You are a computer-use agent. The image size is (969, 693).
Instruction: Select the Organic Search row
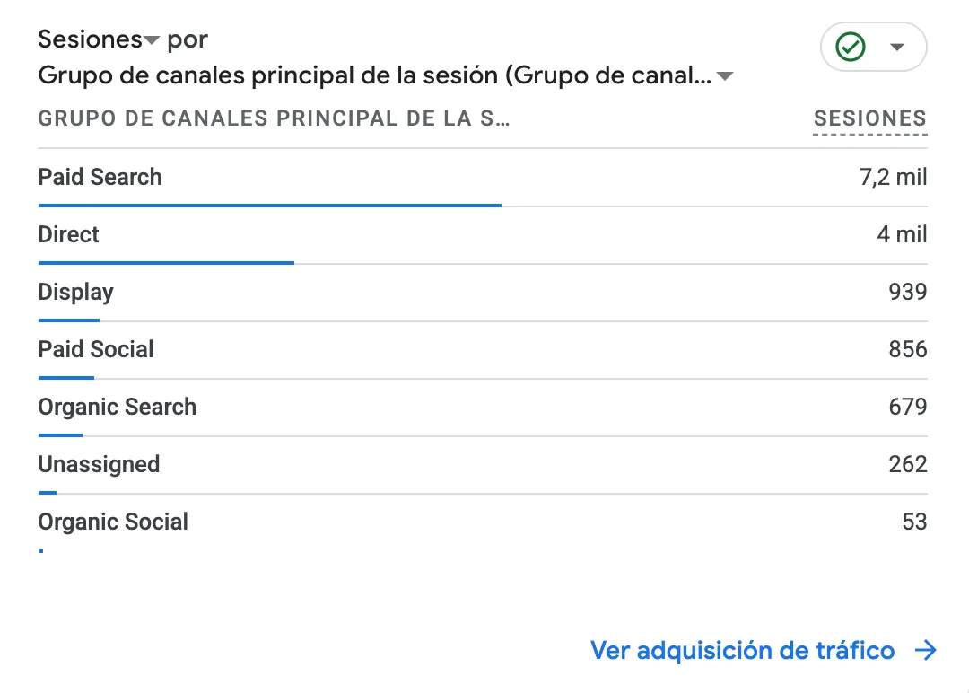(483, 408)
